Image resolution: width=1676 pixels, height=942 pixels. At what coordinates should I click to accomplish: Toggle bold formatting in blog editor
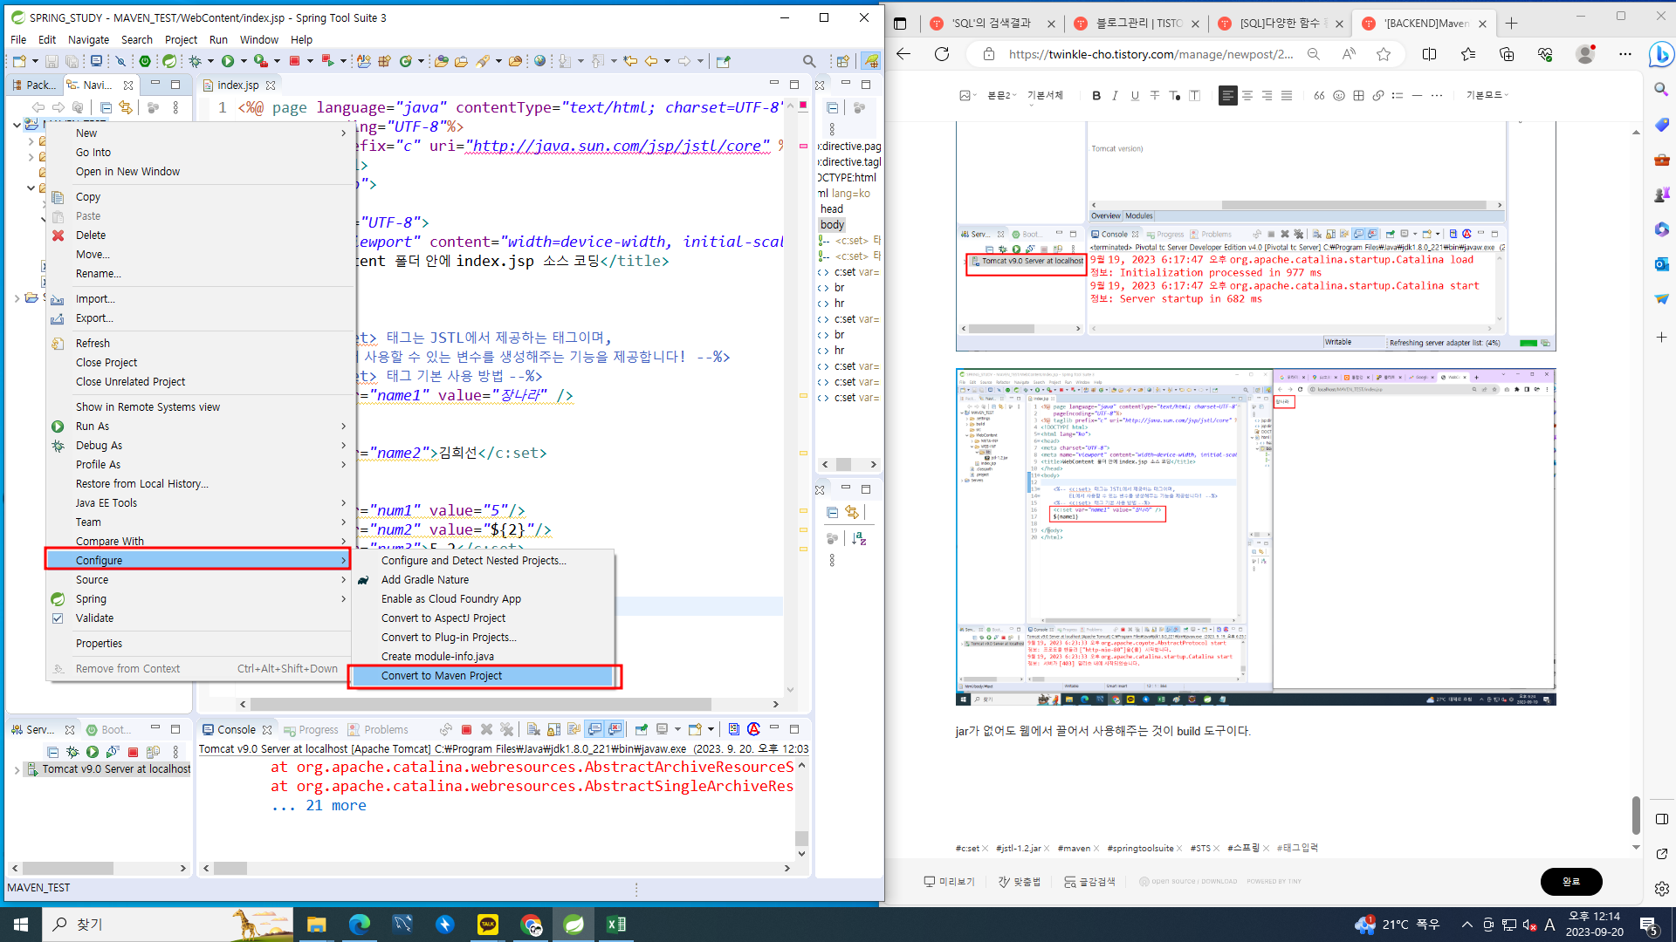[1096, 96]
